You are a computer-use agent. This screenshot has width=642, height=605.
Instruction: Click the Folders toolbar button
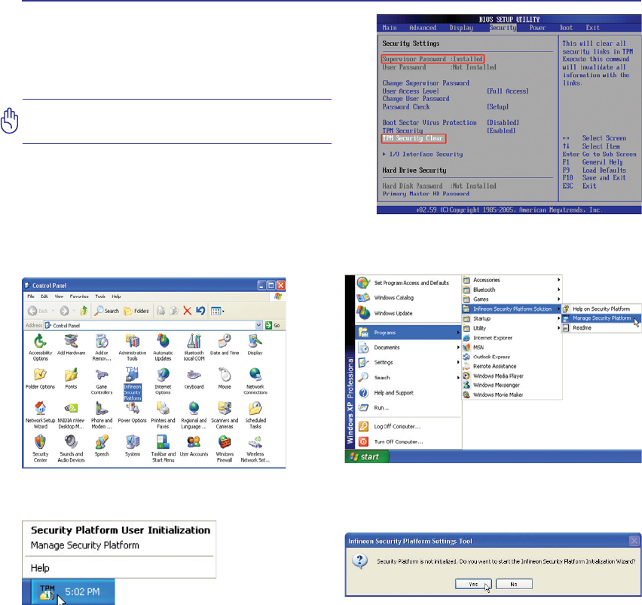point(136,311)
